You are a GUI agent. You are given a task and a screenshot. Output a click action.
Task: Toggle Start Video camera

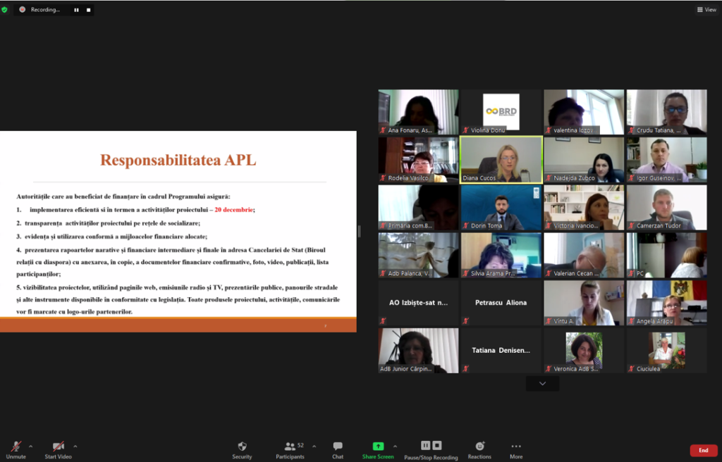click(58, 449)
